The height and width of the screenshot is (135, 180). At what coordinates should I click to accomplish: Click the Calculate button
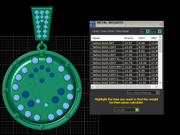(x=126, y=110)
